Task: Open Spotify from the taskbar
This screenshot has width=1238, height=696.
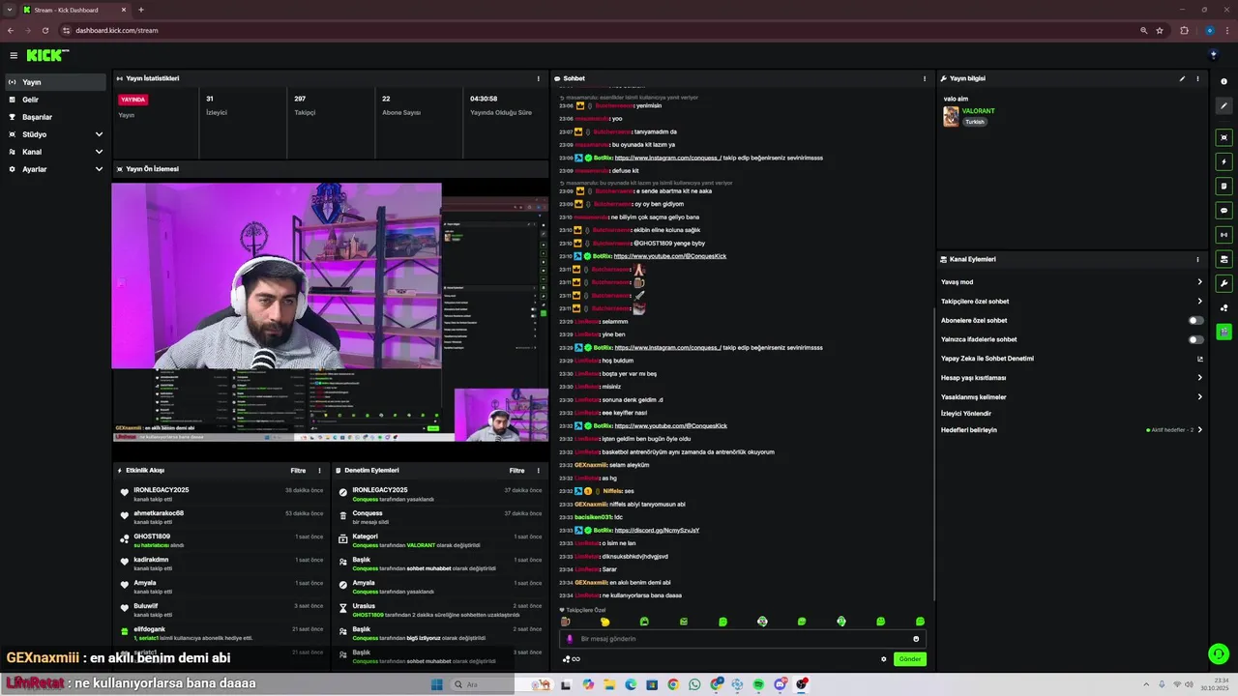Action: pos(758,684)
